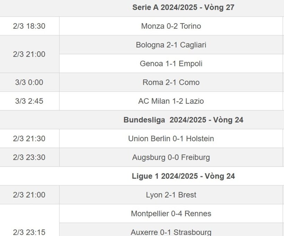
Task: Select the 2/3 23:15 kickoff time
Action: coord(29,232)
